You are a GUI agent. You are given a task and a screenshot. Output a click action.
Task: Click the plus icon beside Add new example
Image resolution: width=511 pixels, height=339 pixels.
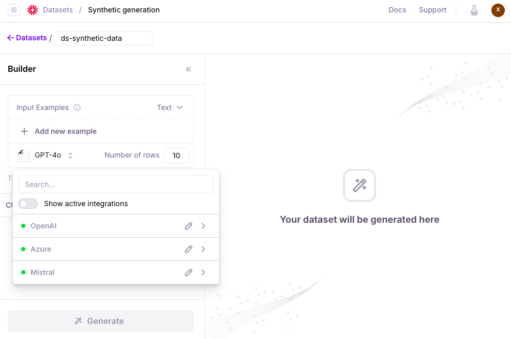pos(24,131)
